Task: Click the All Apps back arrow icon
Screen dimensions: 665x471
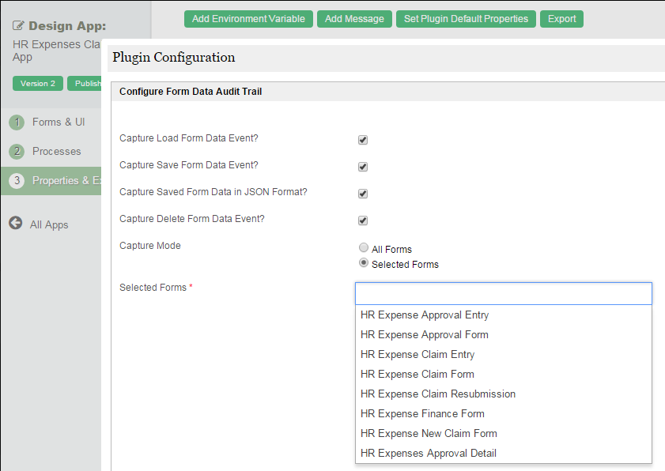Action: (16, 224)
